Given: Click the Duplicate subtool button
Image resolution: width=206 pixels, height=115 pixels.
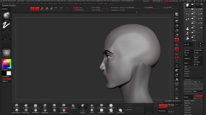Looking at the screenshot, I should tap(189, 58).
